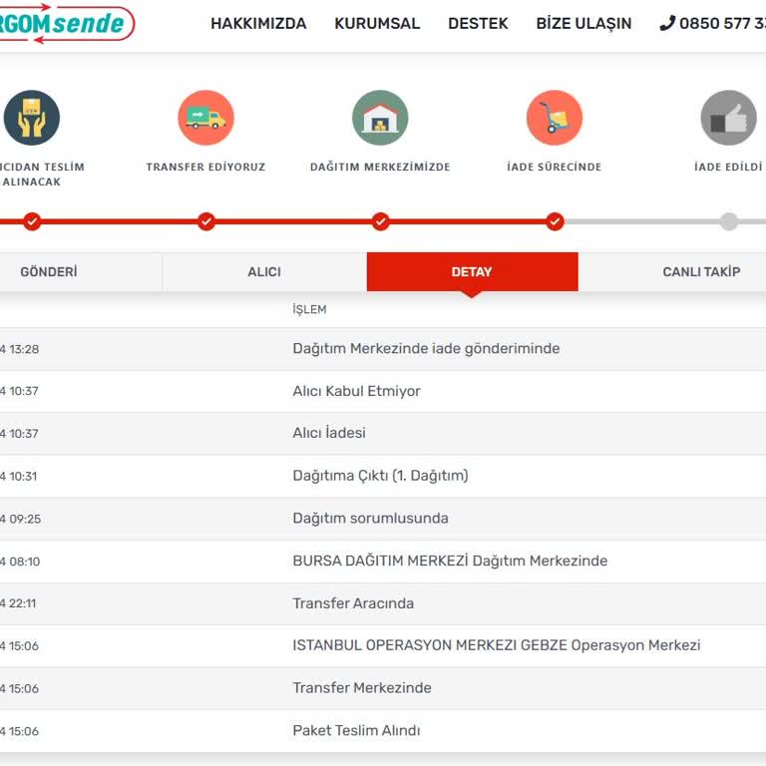This screenshot has height=766, width=766.
Task: Click gray pending checkpoint under İade Edildi
Action: [x=729, y=221]
